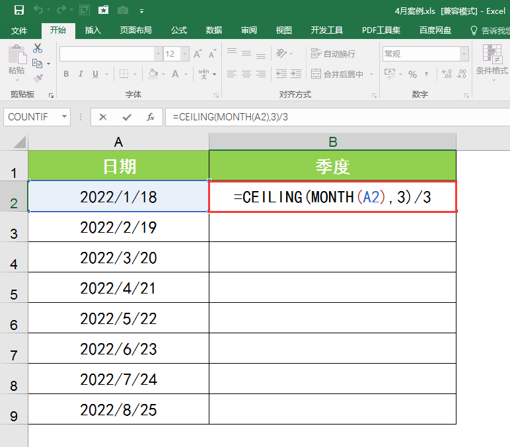
Task: Open the font color dropdown arrow
Action: point(186,74)
